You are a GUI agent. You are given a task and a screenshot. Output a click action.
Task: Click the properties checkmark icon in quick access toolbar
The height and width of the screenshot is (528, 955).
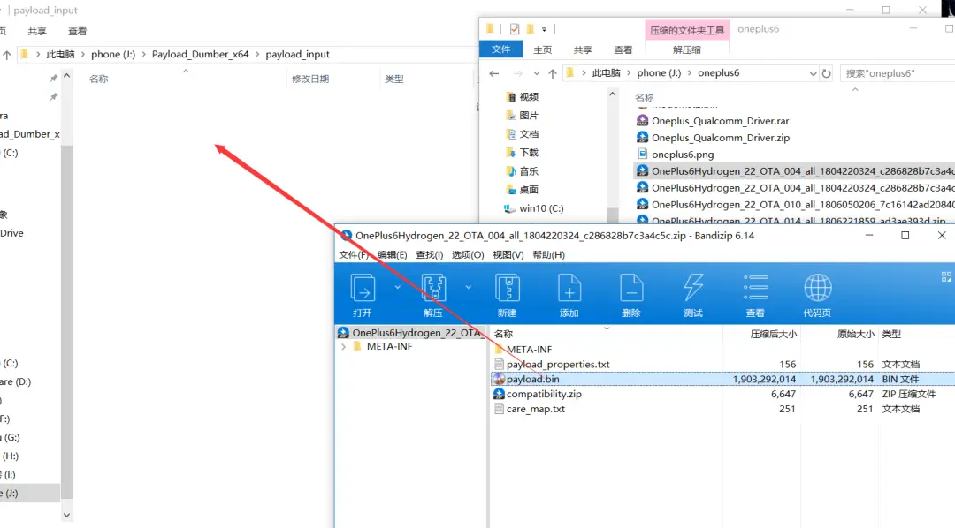coord(515,29)
